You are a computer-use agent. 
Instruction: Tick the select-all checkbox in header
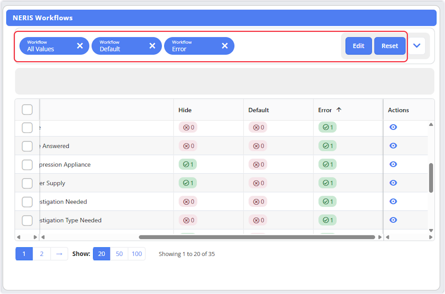[x=27, y=110]
